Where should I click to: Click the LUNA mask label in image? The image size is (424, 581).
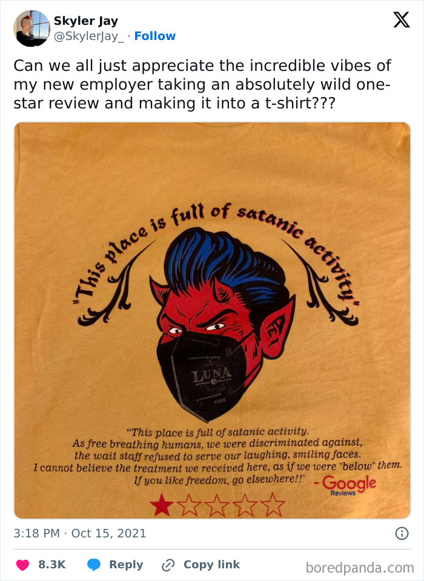click(211, 376)
